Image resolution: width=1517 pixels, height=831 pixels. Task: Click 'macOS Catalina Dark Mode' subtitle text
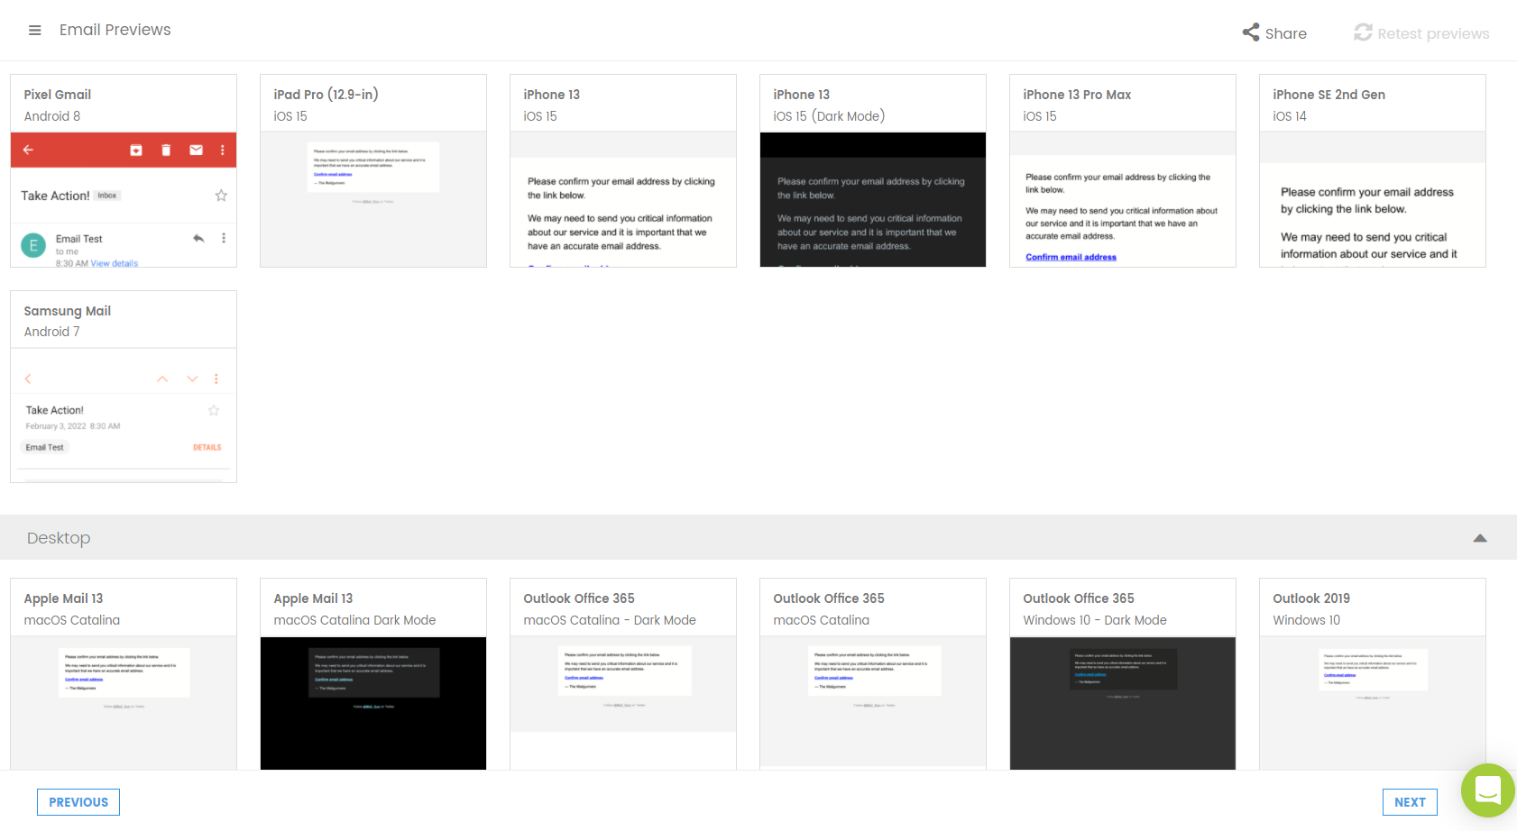tap(354, 620)
